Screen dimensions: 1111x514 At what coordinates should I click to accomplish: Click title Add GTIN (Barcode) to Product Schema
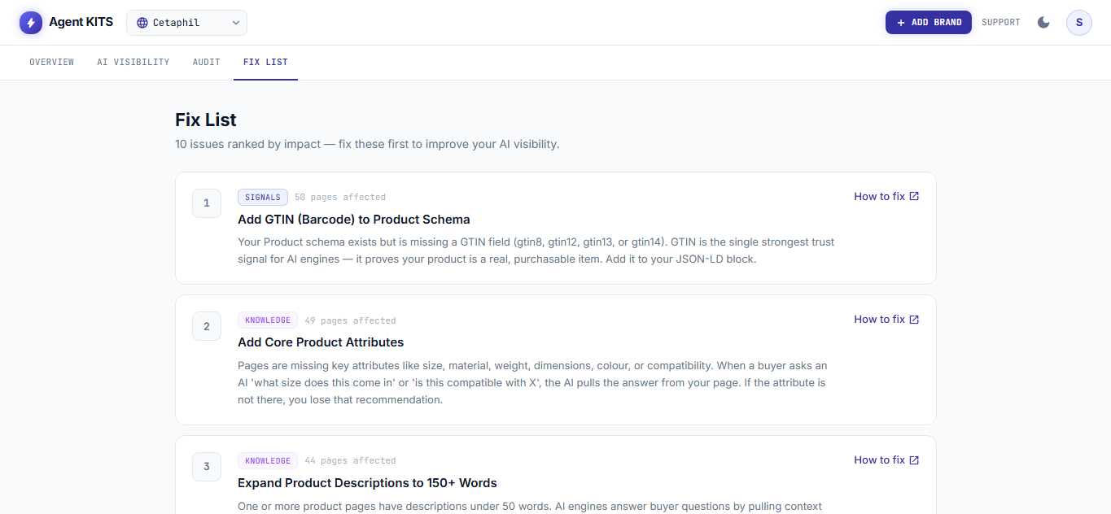tap(354, 220)
